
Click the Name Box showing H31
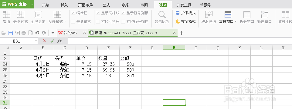[x=16, y=41]
